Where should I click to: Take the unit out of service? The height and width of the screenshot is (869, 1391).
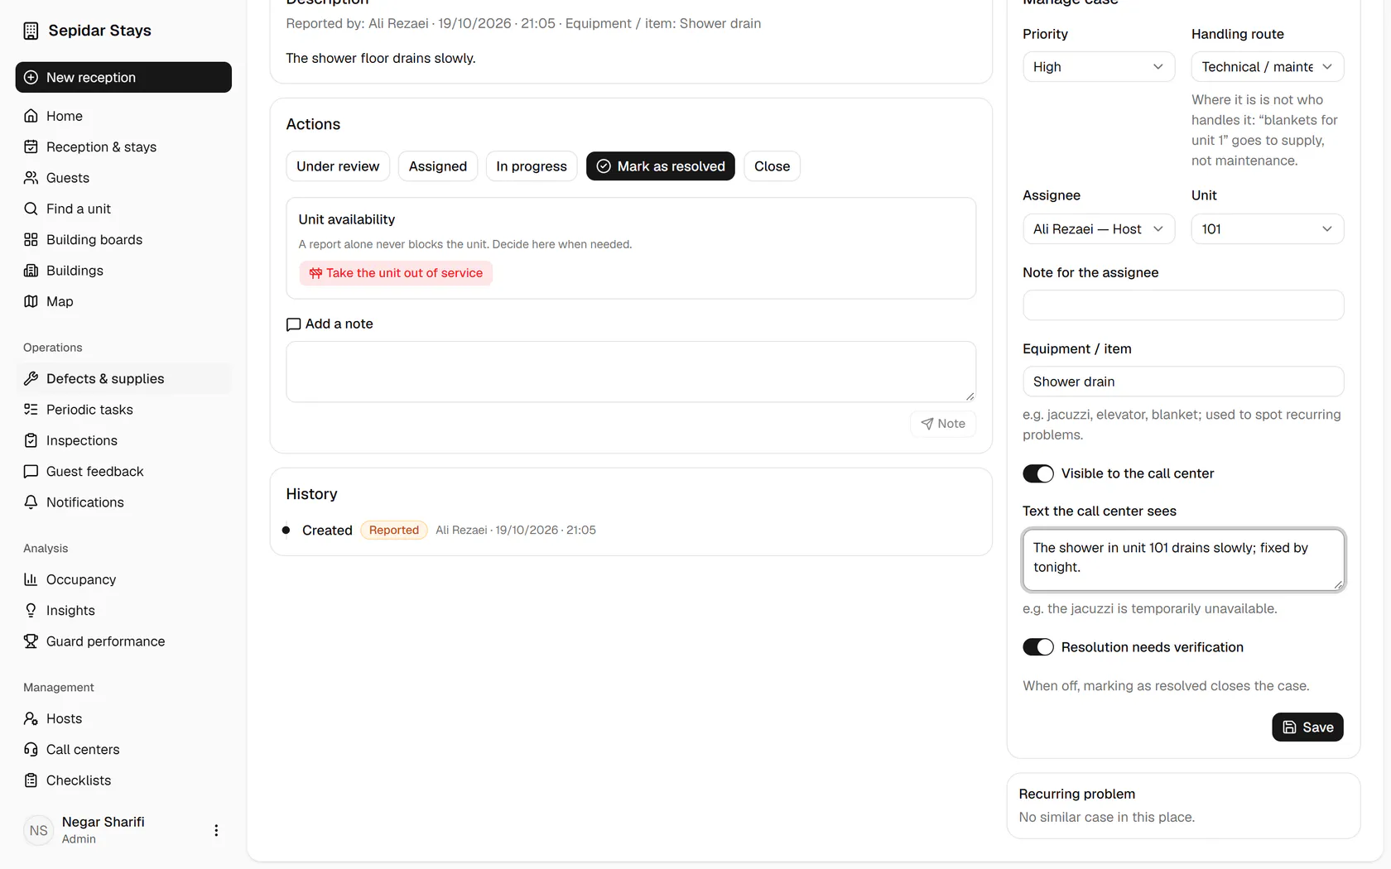click(x=396, y=273)
